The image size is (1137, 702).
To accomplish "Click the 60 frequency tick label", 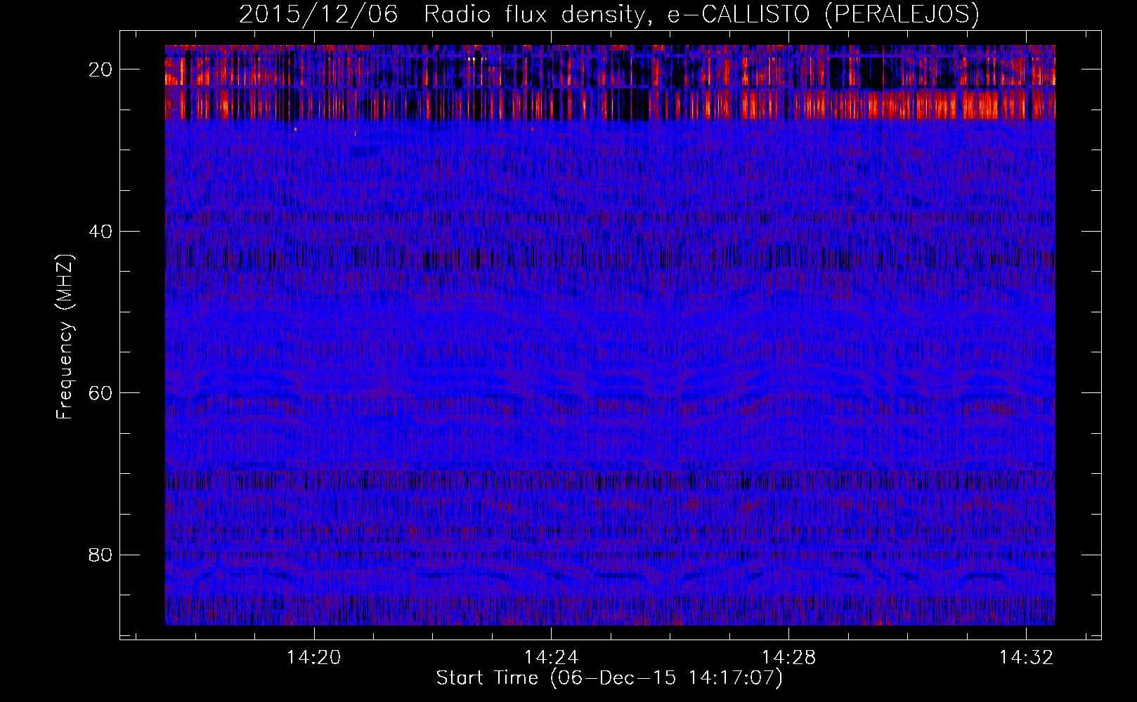I will coord(101,392).
